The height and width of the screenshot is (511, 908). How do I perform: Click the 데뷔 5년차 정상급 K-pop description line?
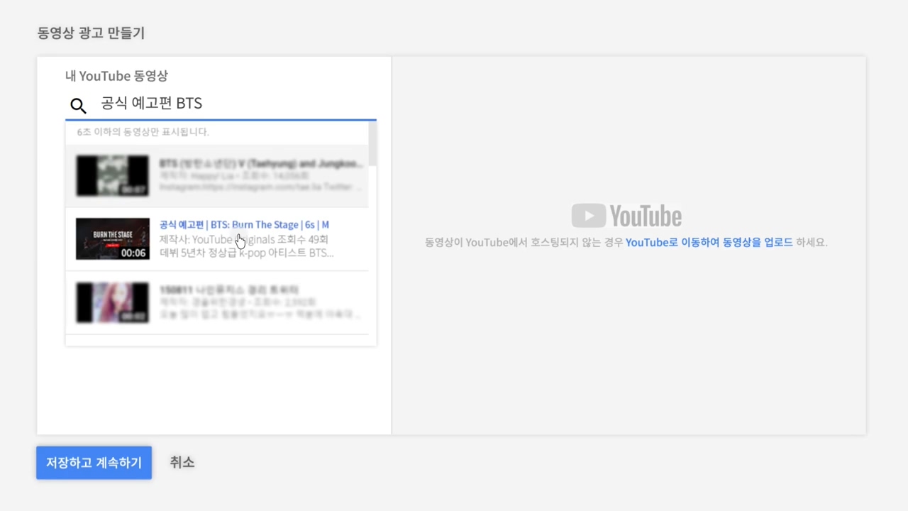[x=247, y=253]
